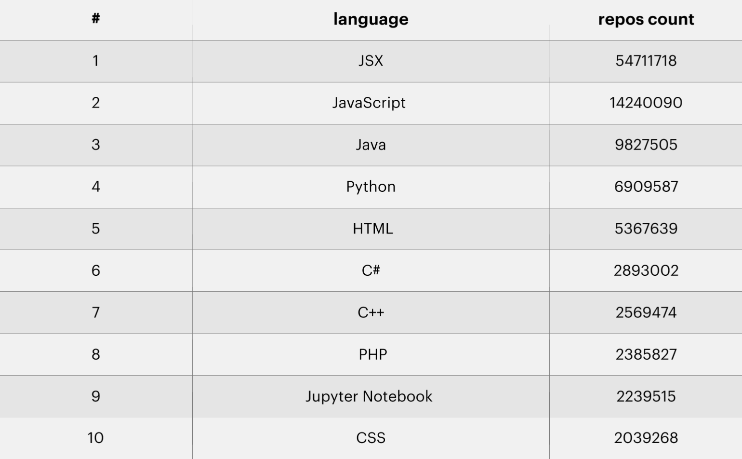
Task: Click repos count value 9827505
Action: click(x=646, y=145)
